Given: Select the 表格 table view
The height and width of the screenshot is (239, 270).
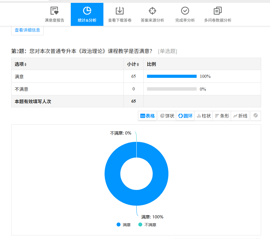Looking at the screenshot, I should coord(148,116).
